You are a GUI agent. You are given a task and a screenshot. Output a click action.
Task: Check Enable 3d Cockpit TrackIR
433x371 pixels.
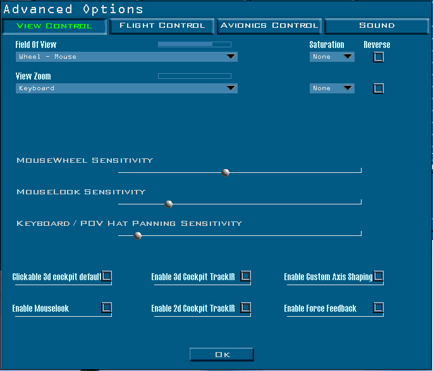(x=246, y=276)
